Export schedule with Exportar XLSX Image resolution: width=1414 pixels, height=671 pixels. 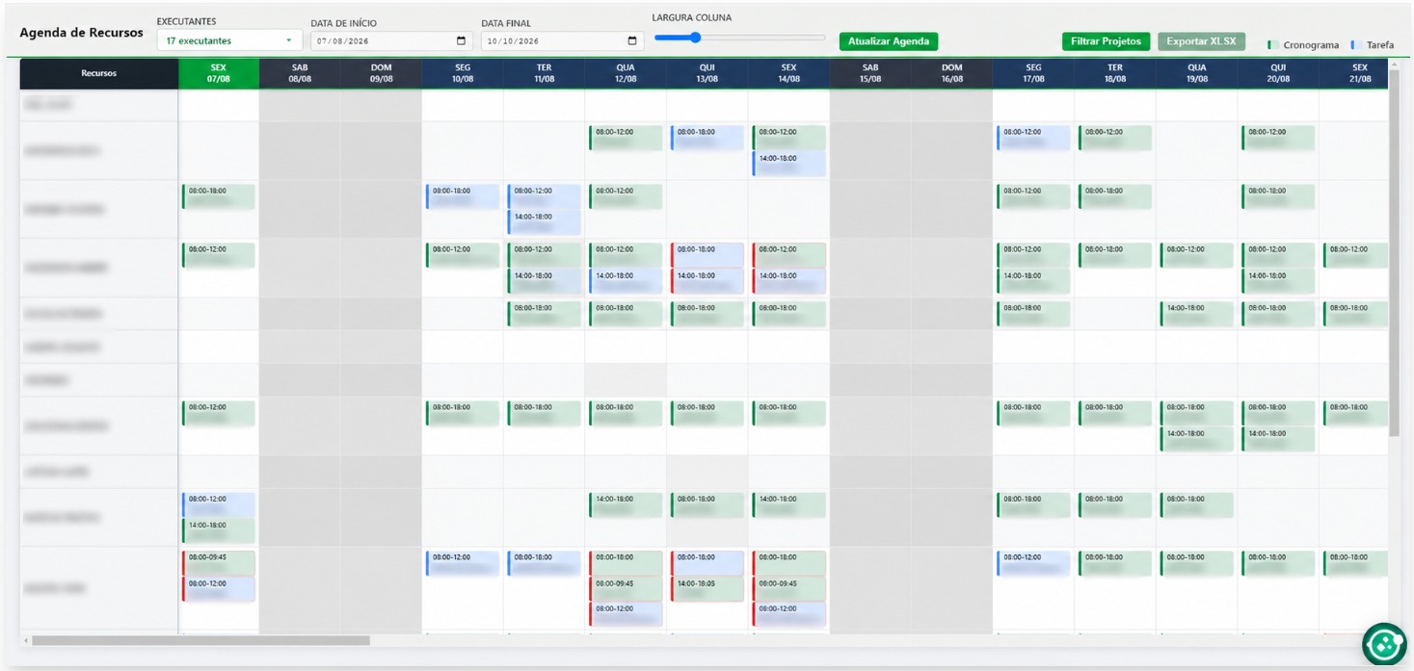point(1201,41)
